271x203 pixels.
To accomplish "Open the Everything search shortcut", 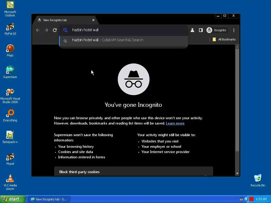I will 10,116.
